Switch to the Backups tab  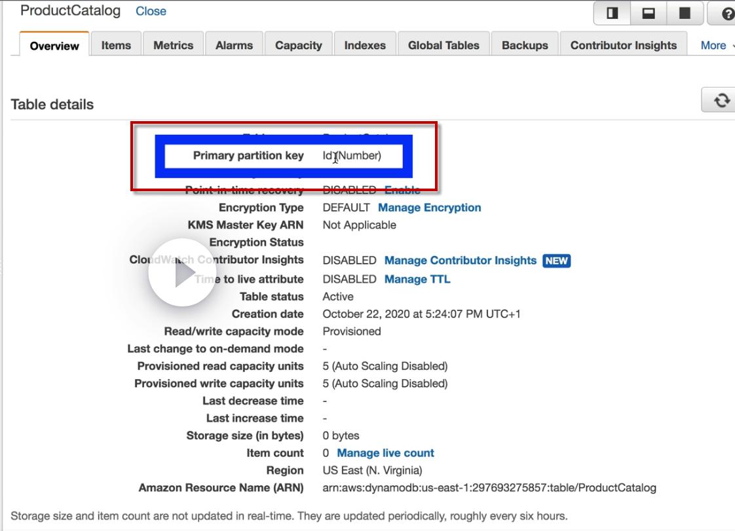[525, 45]
